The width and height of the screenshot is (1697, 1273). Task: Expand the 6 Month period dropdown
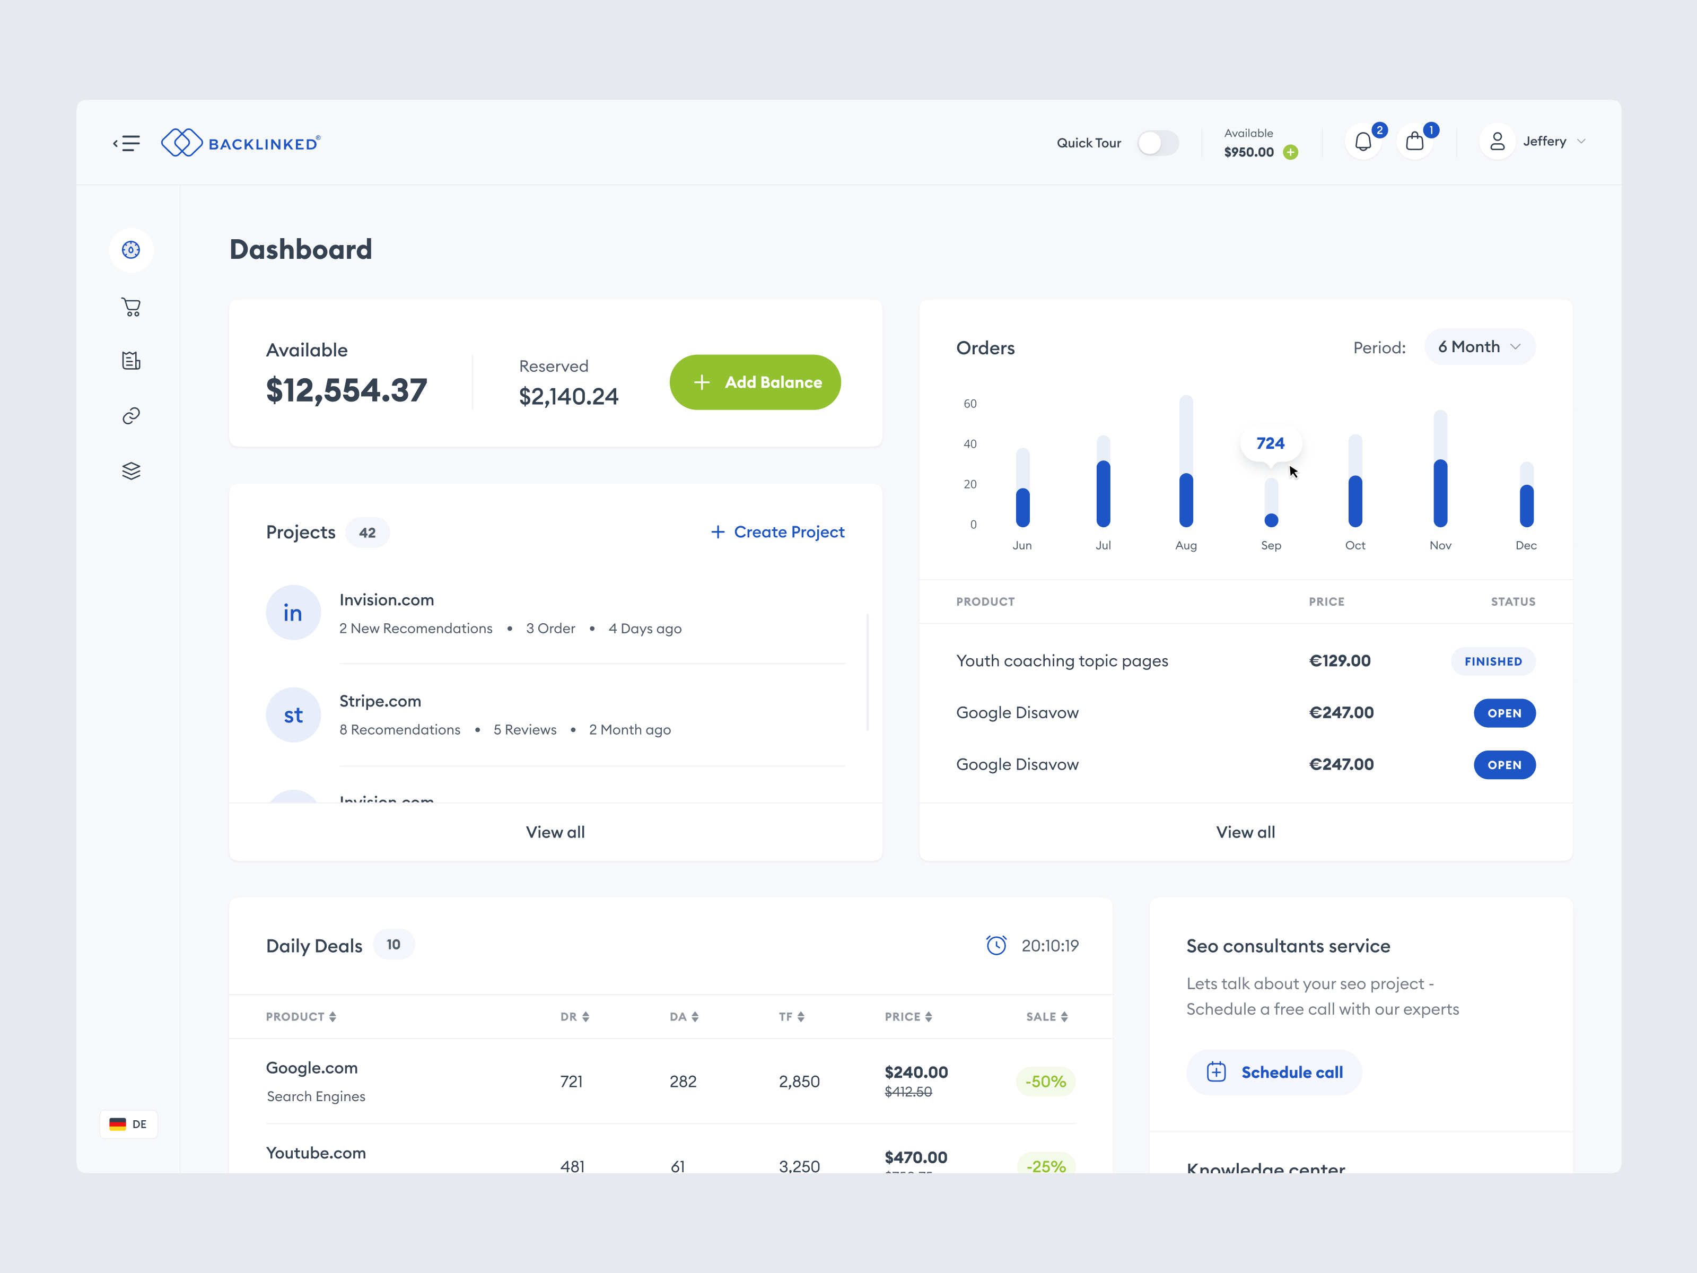tap(1479, 347)
